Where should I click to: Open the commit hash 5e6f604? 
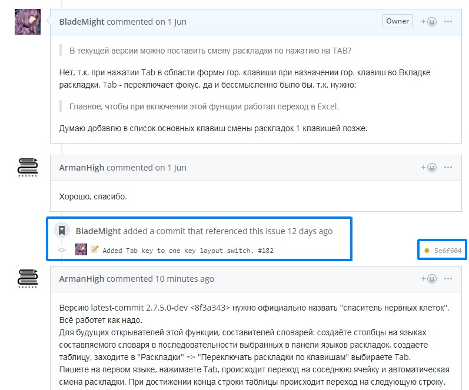448,251
